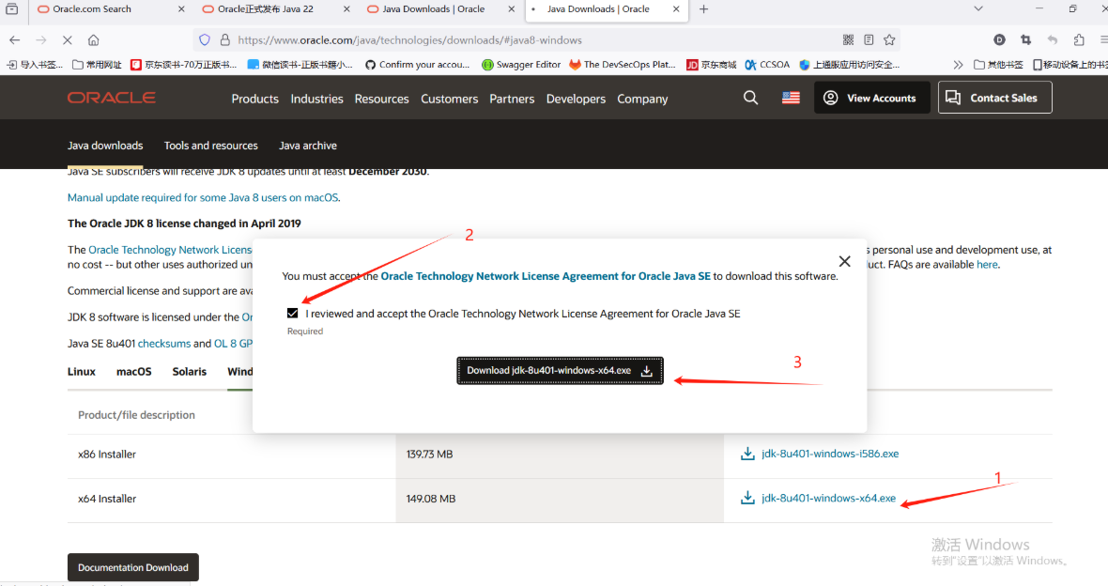Click the US flag country selector
This screenshot has height=586, width=1108.
tap(791, 98)
